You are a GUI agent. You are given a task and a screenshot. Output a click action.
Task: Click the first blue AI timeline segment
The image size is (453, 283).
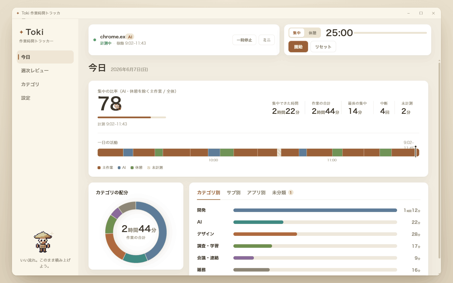(128, 153)
